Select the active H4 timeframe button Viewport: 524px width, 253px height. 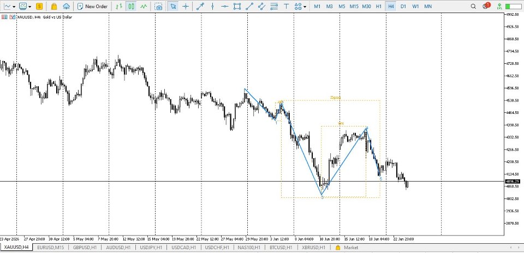391,7
